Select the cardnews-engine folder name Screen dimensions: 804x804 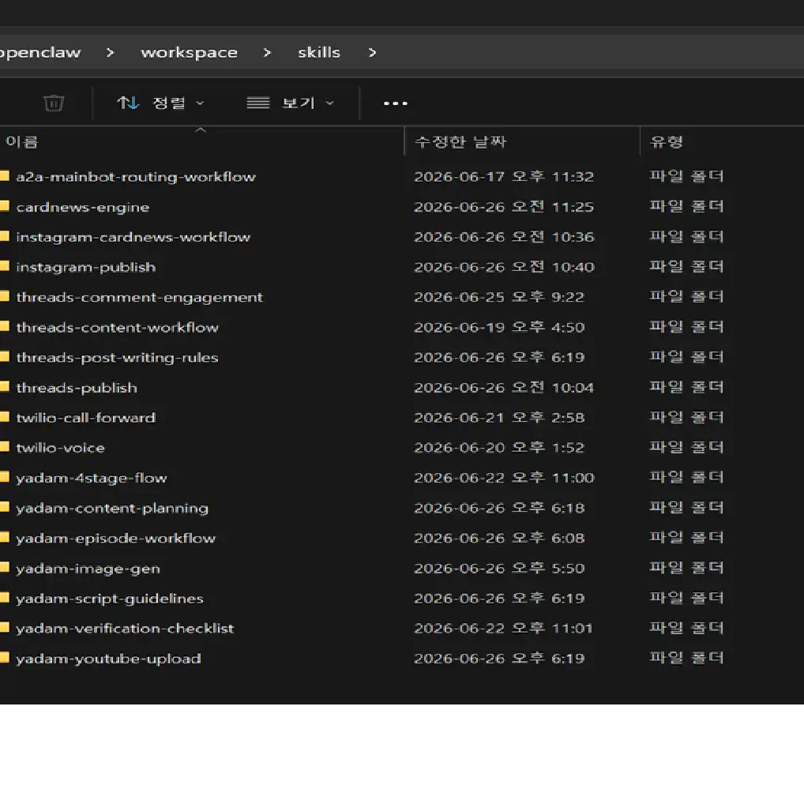click(83, 207)
